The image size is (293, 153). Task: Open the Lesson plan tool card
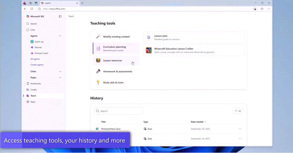pos(194,38)
